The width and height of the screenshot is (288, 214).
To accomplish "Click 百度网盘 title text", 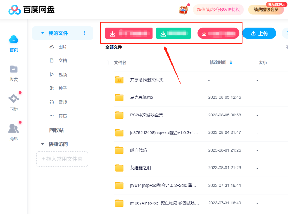I will pos(39,10).
